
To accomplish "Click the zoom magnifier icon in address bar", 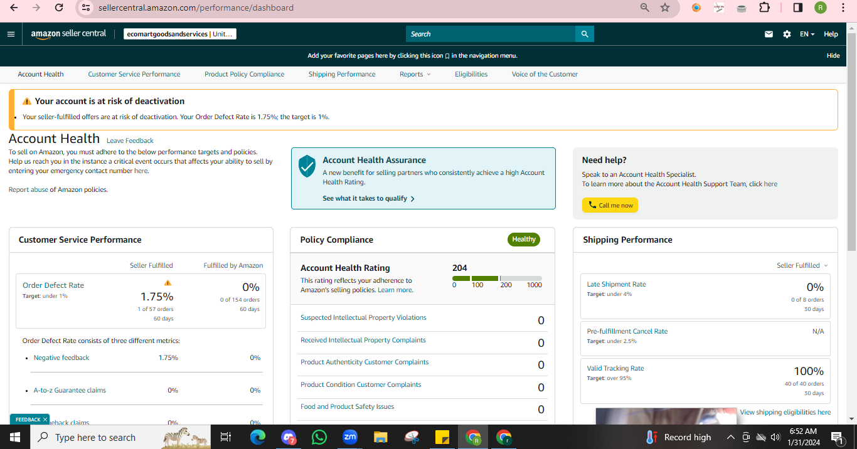I will coord(644,8).
